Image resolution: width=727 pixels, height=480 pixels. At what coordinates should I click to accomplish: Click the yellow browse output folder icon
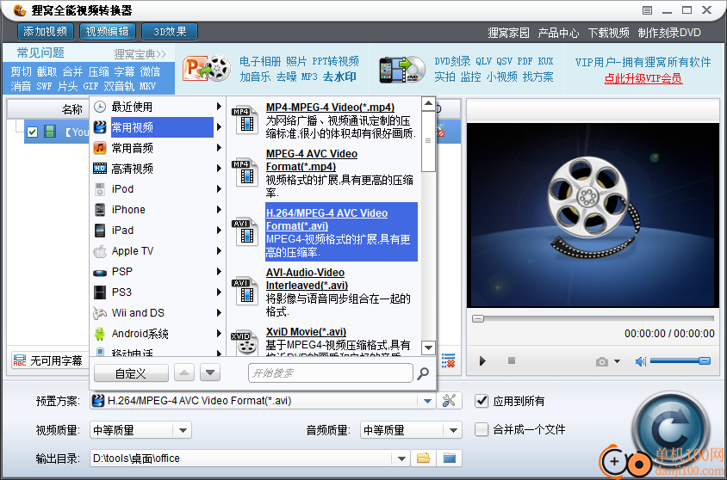coord(423,458)
